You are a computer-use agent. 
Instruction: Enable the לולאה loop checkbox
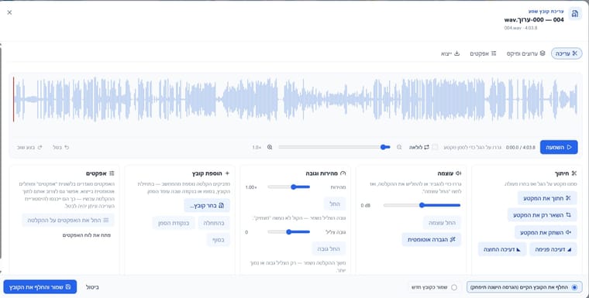tap(435, 147)
